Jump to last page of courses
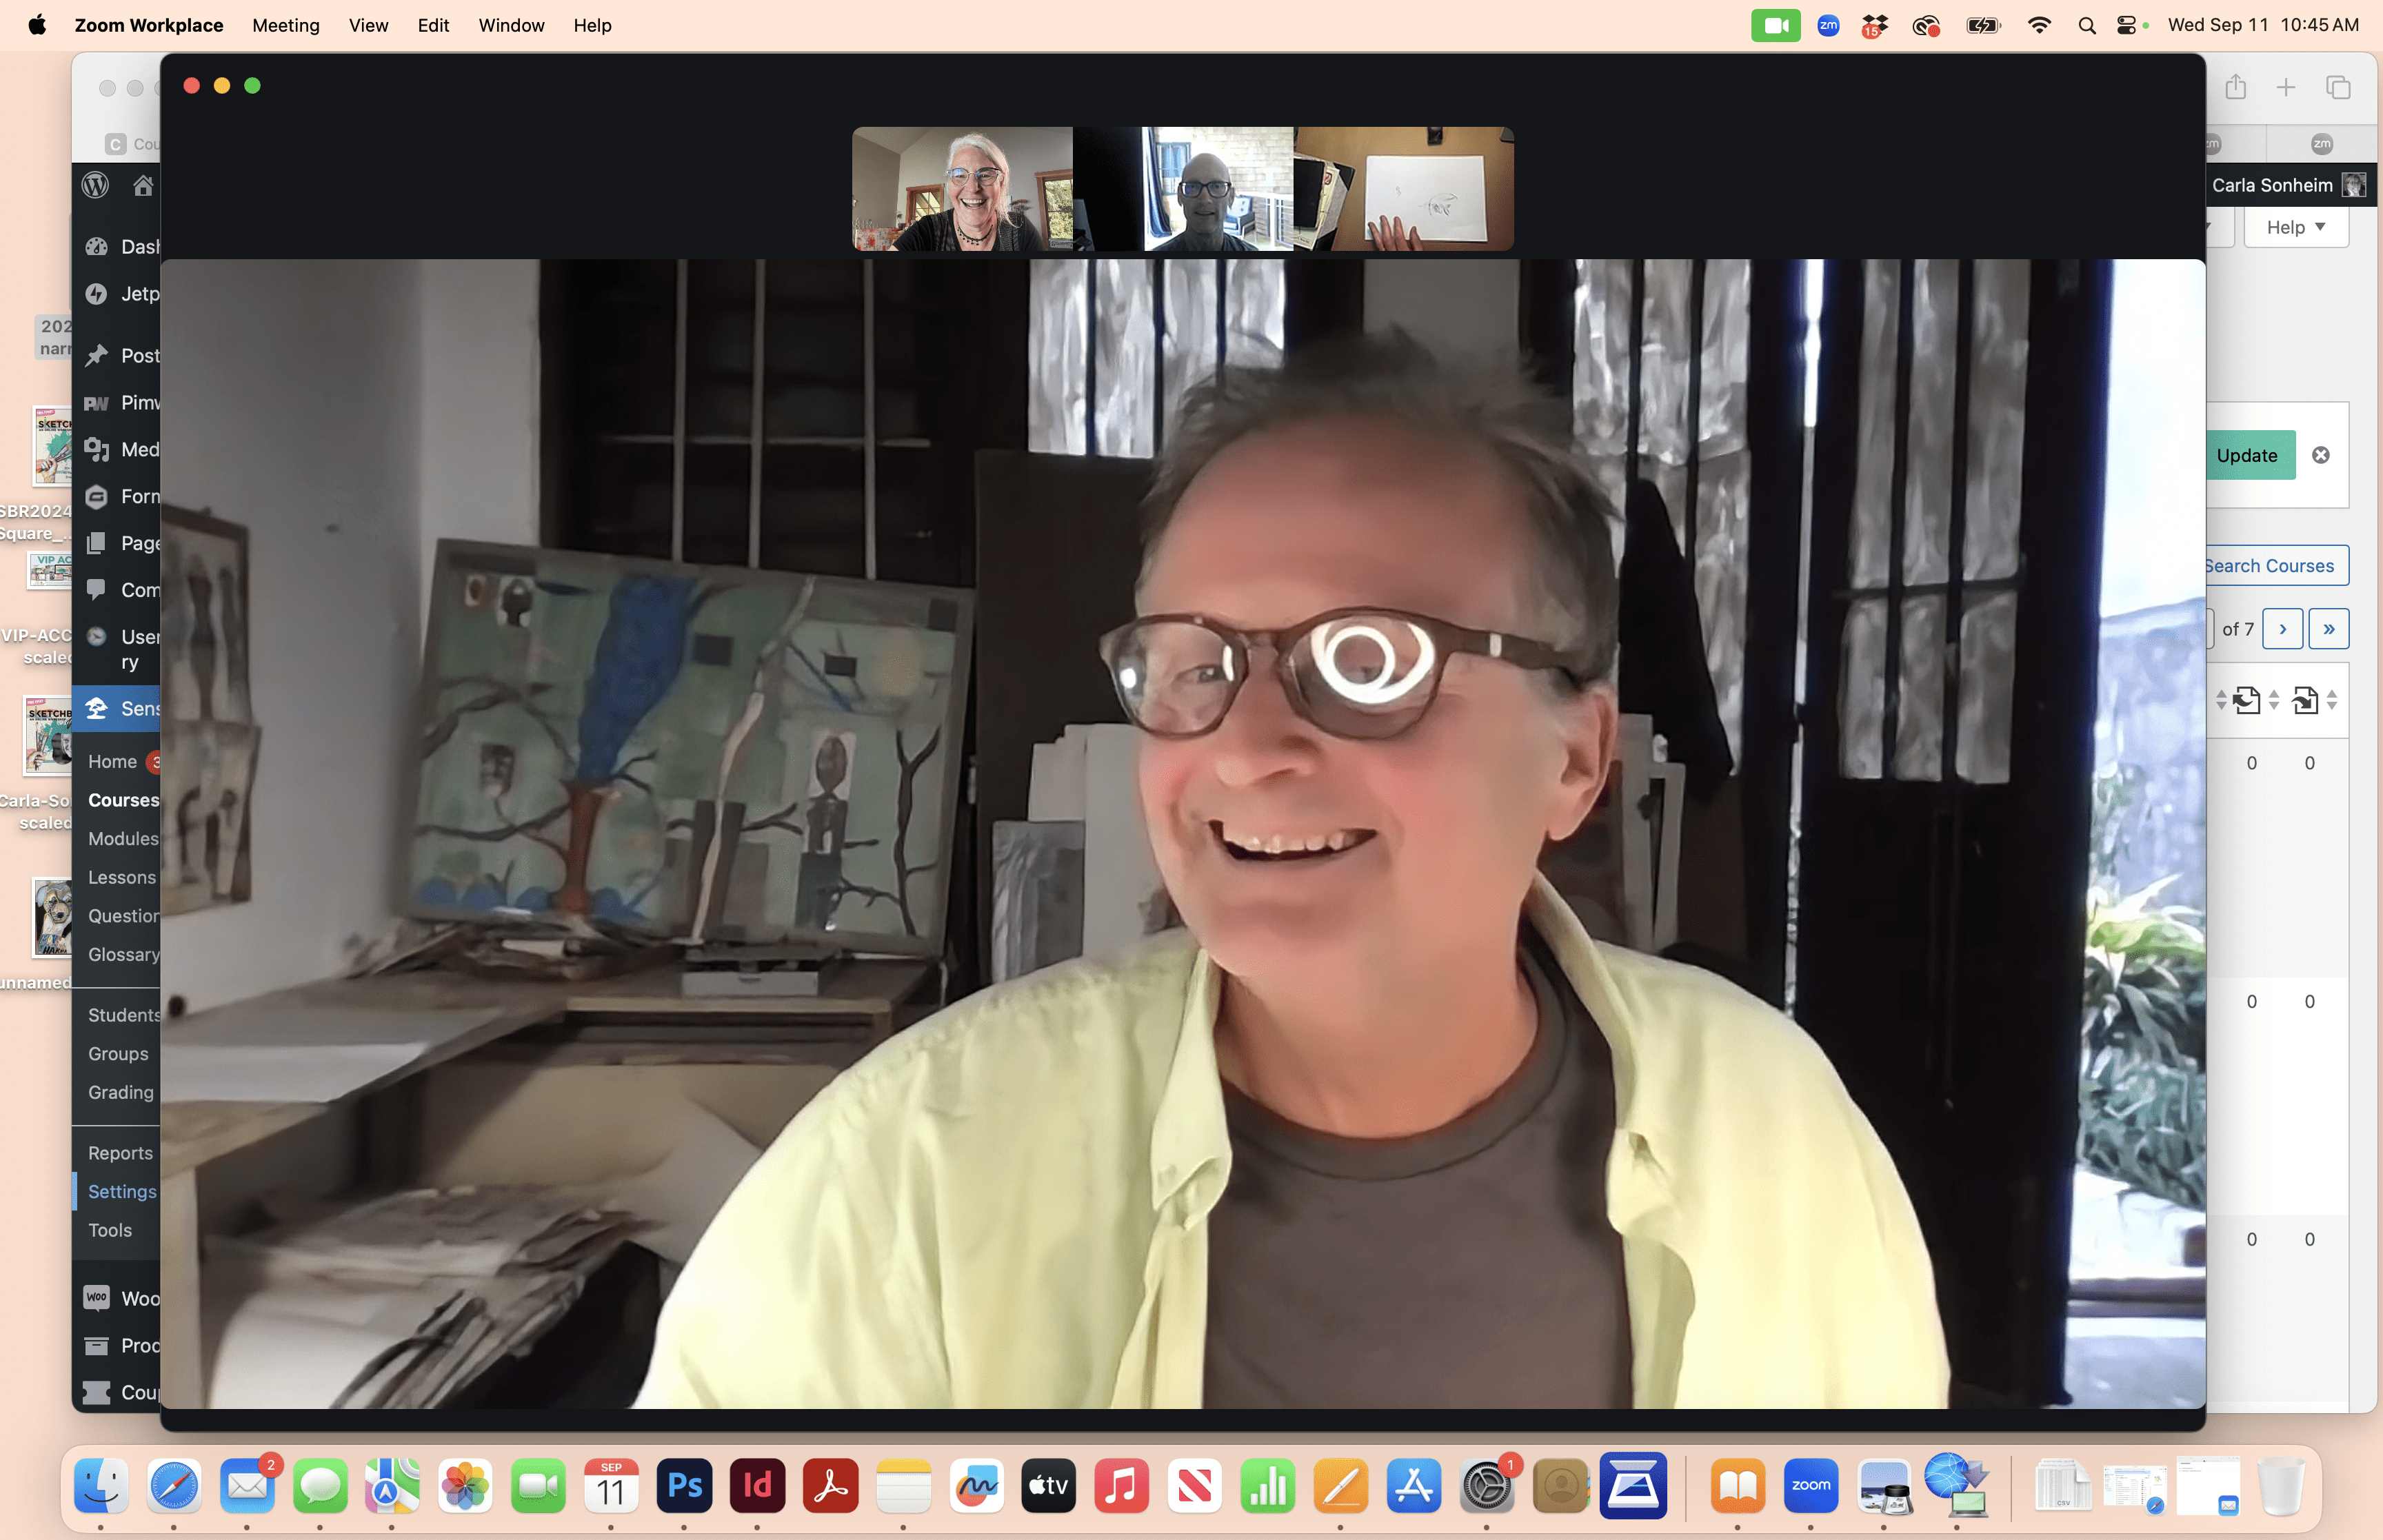This screenshot has width=2383, height=1540. click(x=2328, y=629)
